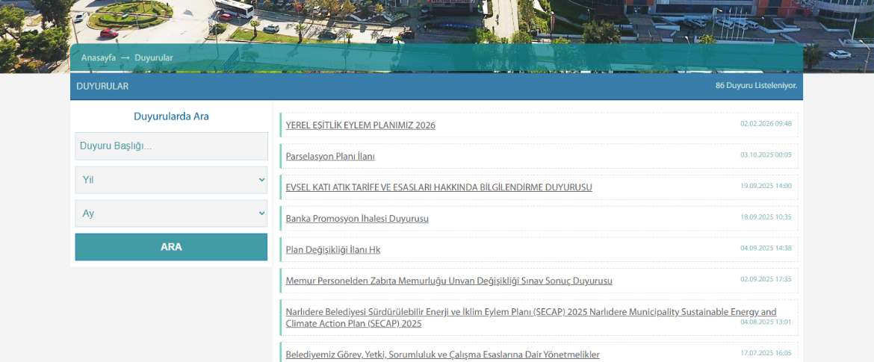This screenshot has height=362, width=874.
Task: View Zabıta Memurluğu Sınav Sonuç Duyurusu
Action: point(449,281)
